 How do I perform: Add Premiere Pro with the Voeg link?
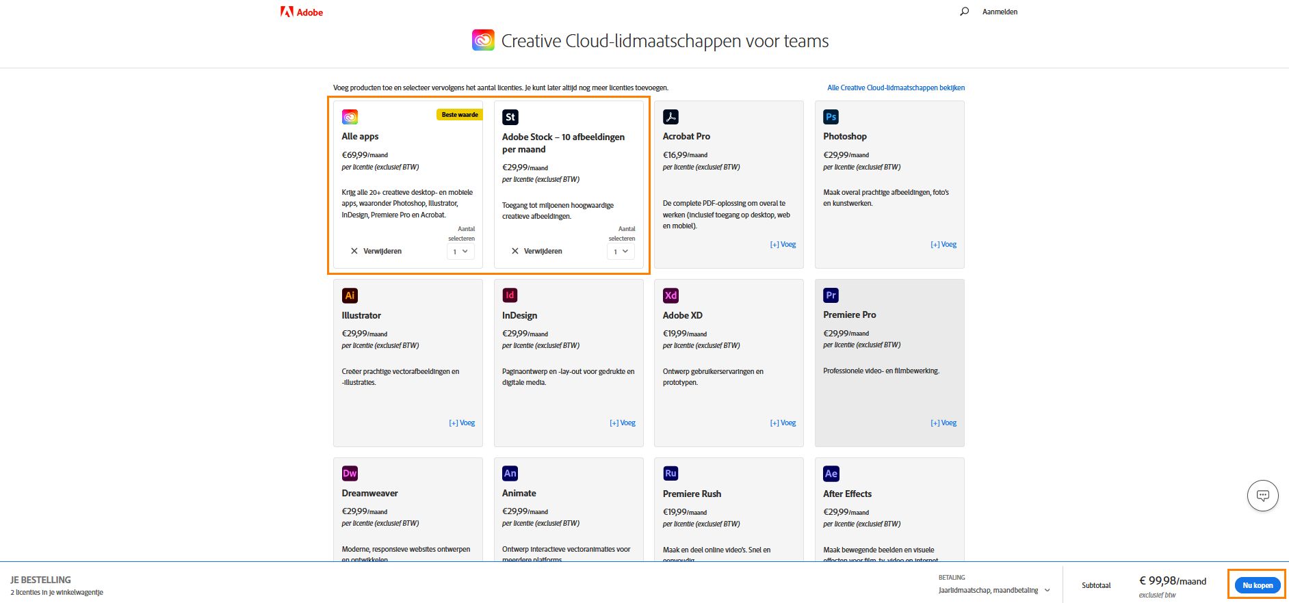point(943,423)
